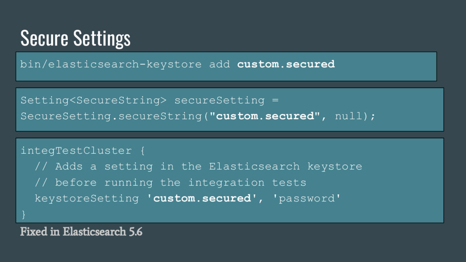Click the "keystoreSetting" keyword in the Gradle block
The width and height of the screenshot is (466, 262).
tap(86, 198)
